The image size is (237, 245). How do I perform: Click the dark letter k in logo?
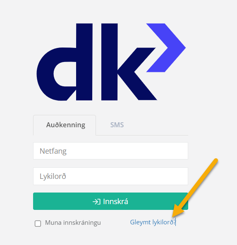(129, 62)
